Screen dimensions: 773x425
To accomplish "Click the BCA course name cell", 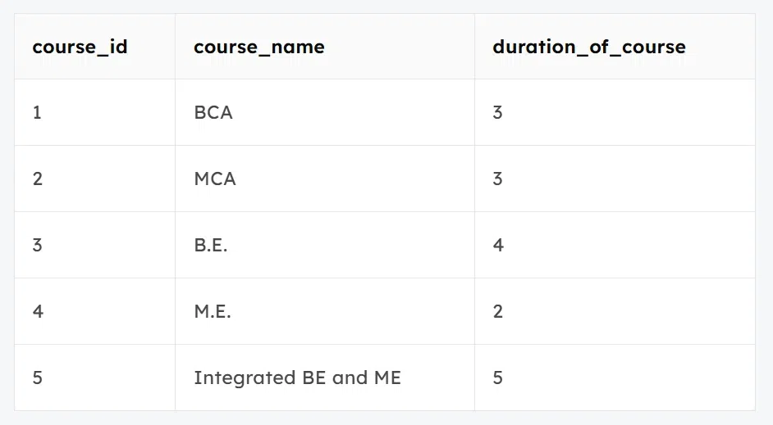I will pyautogui.click(x=213, y=113).
